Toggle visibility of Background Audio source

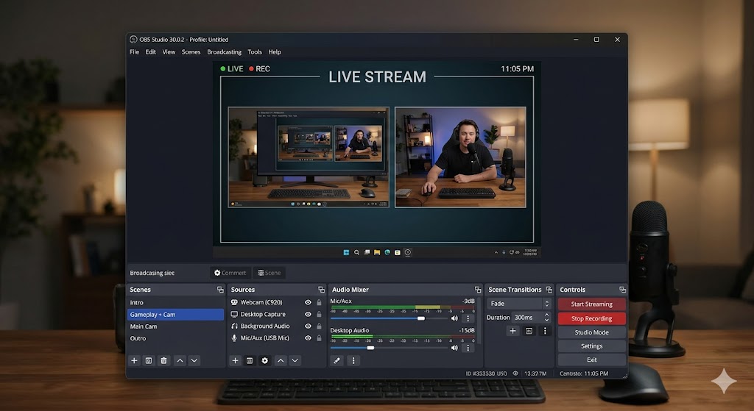coord(309,326)
